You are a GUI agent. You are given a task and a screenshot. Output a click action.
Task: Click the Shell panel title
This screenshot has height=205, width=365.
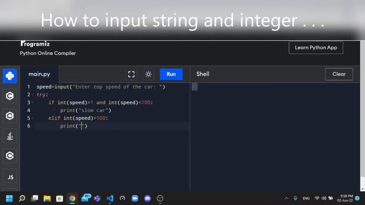203,74
